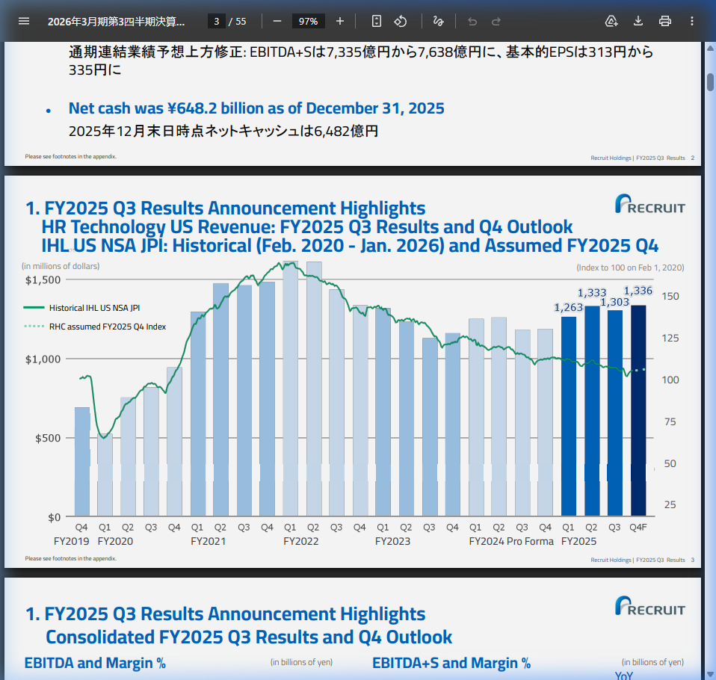Click the undo arrow
Viewport: 716px width, 680px height.
point(472,21)
